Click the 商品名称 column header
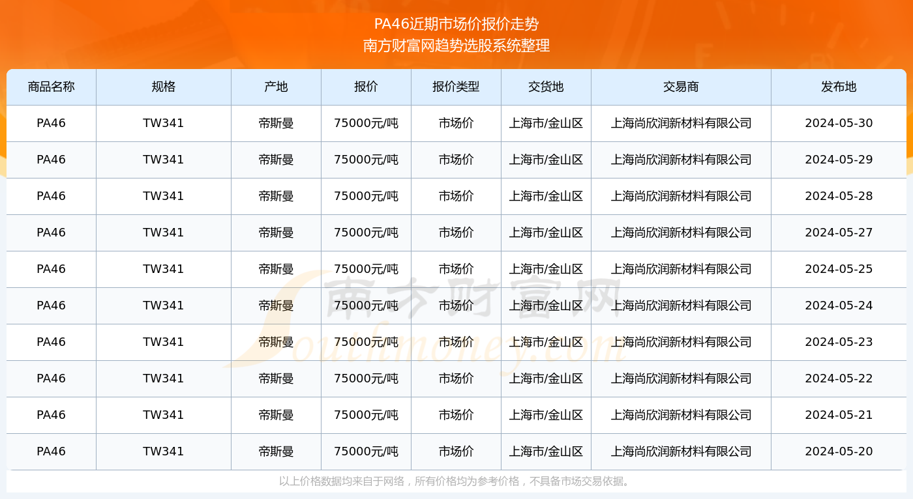 (x=52, y=87)
